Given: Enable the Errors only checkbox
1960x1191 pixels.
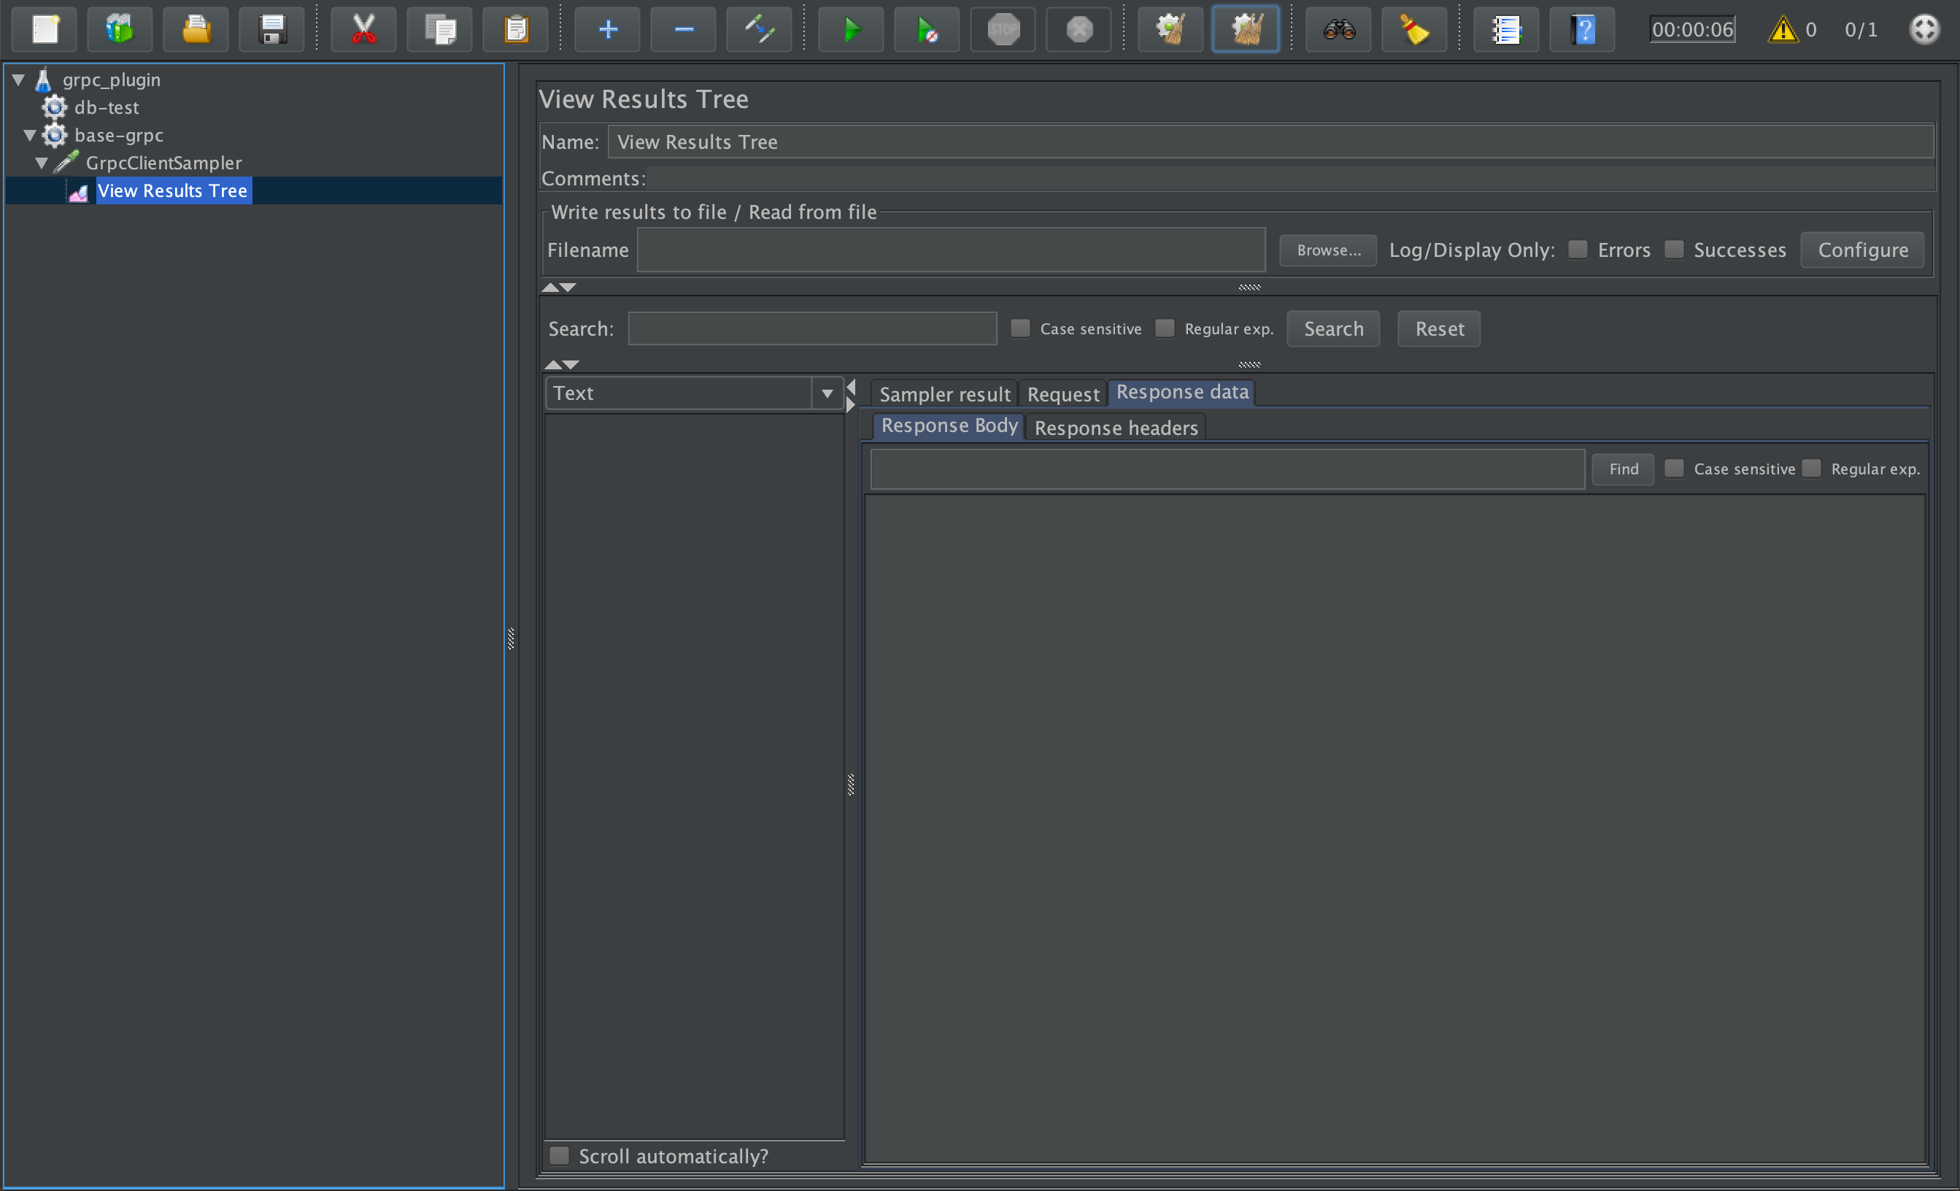Looking at the screenshot, I should pyautogui.click(x=1578, y=250).
